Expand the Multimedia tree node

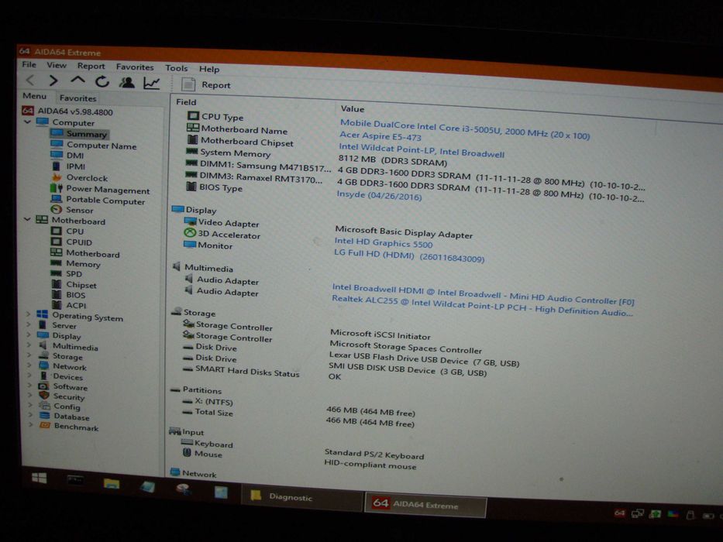tap(29, 345)
